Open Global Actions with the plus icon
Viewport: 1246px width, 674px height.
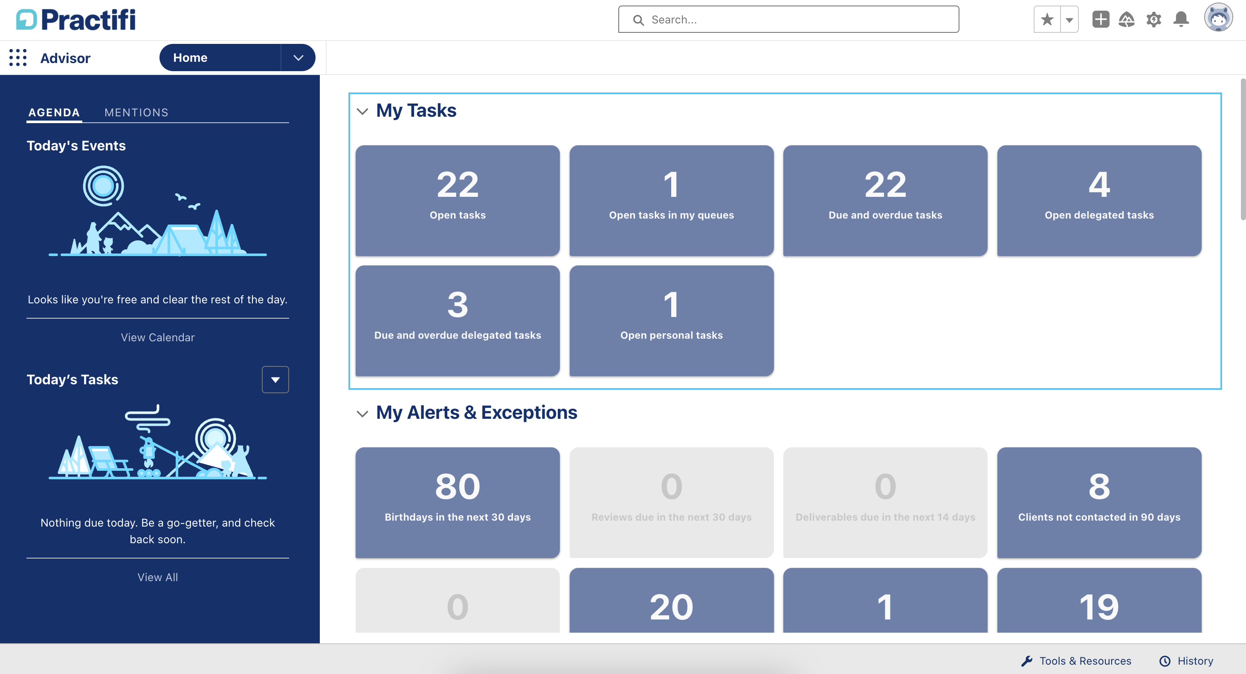1101,19
